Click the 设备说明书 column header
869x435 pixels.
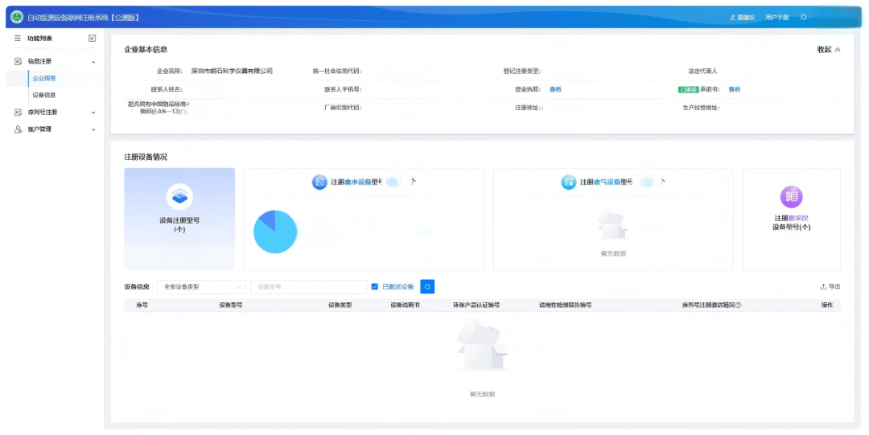tap(405, 306)
